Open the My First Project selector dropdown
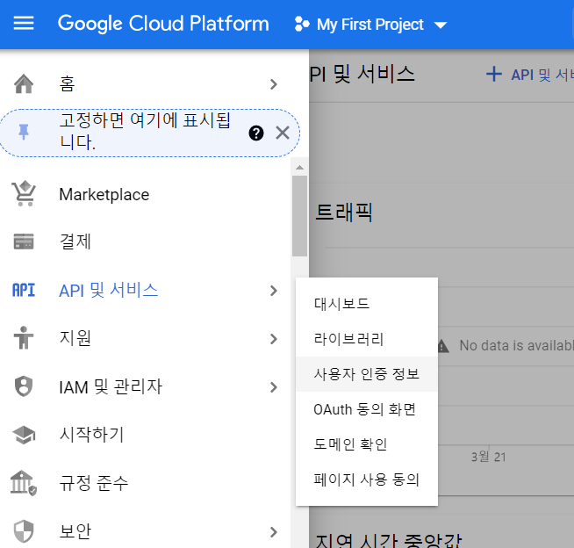The image size is (574, 548). (x=371, y=25)
